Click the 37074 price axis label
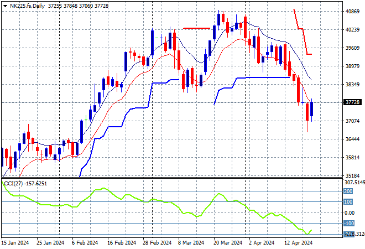 352,121
